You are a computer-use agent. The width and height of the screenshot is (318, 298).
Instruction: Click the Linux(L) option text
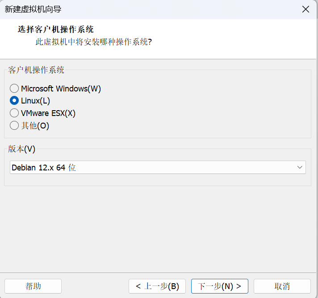[35, 101]
